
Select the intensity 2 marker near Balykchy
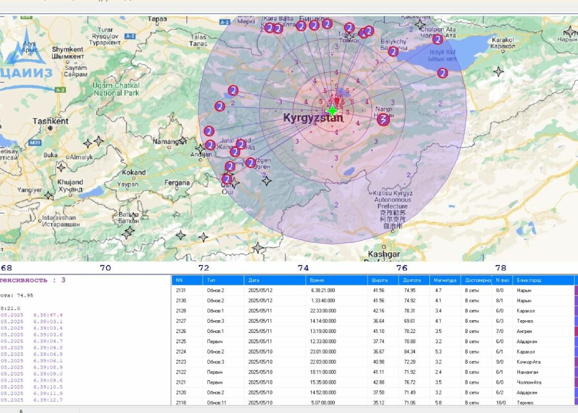pyautogui.click(x=393, y=51)
